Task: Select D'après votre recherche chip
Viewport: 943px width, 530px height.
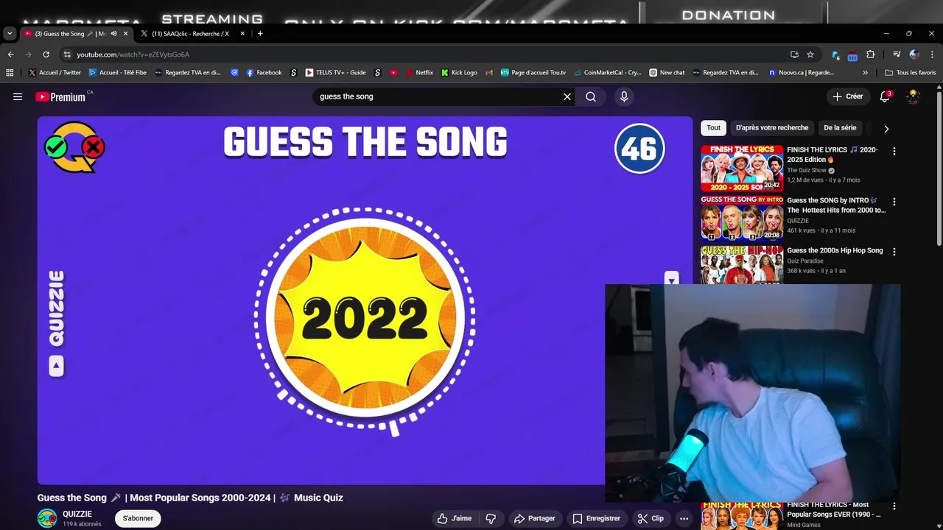Action: click(772, 127)
